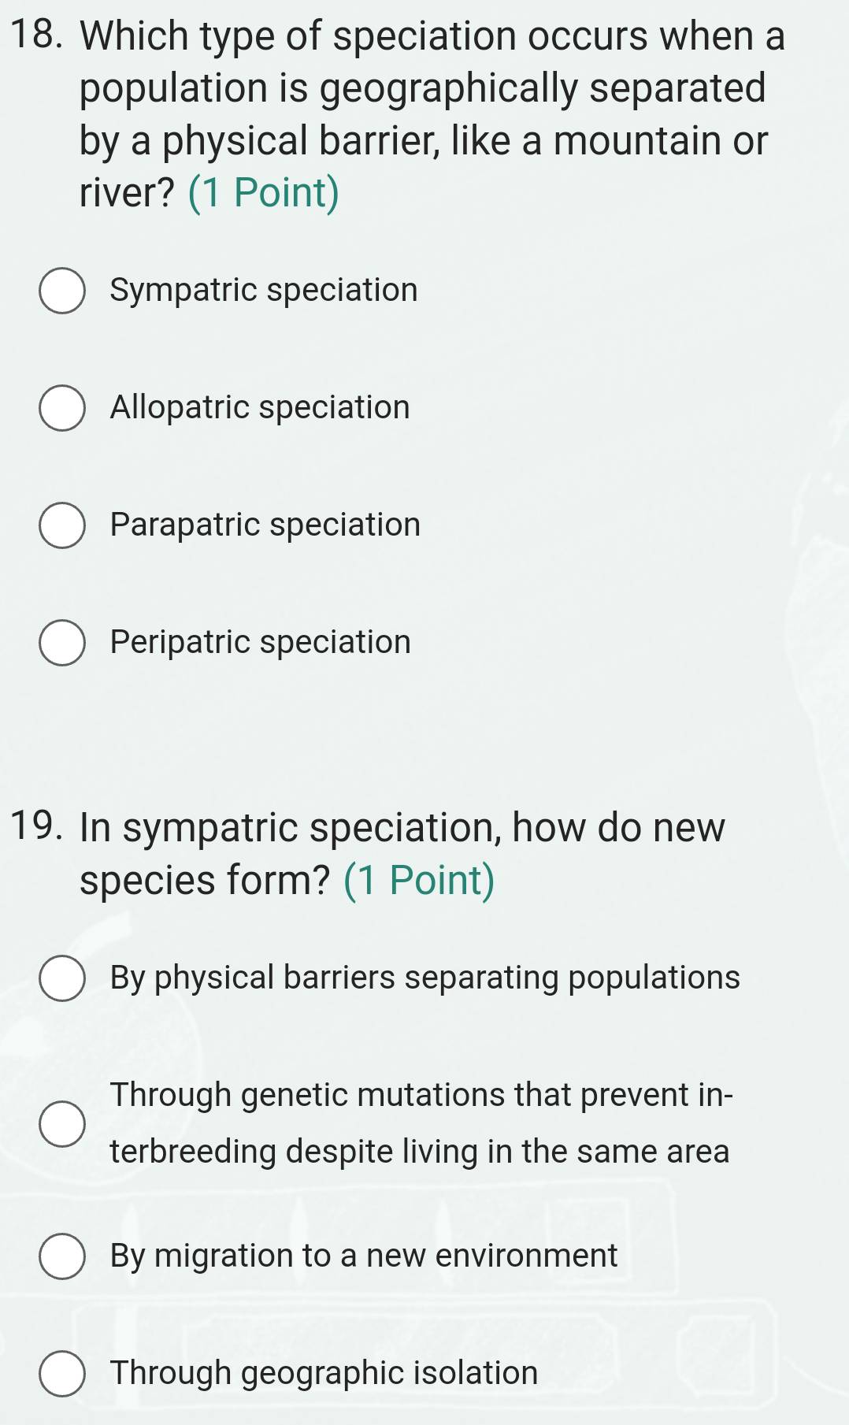Viewport: 849px width, 1425px height.
Task: Tap the 'Parapatric speciation' option label
Action: (265, 525)
